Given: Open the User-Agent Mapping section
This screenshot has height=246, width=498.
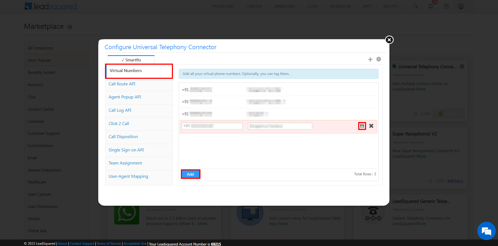Looking at the screenshot, I should coord(139,176).
